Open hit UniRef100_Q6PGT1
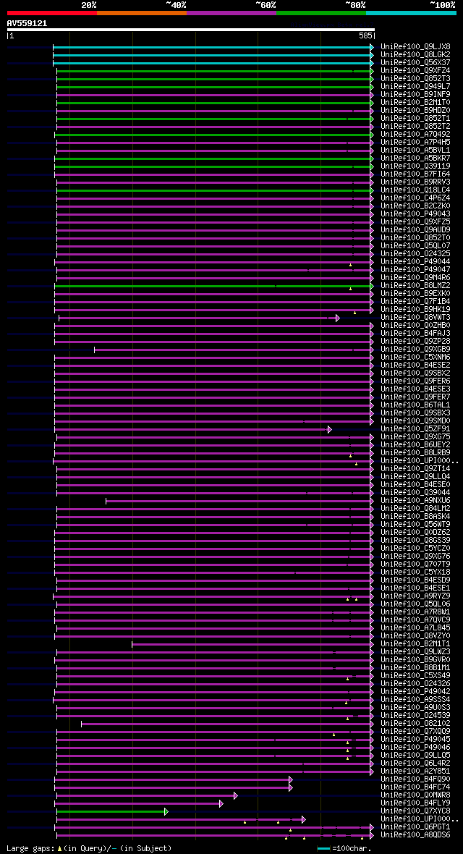The image size is (463, 854). click(x=415, y=827)
